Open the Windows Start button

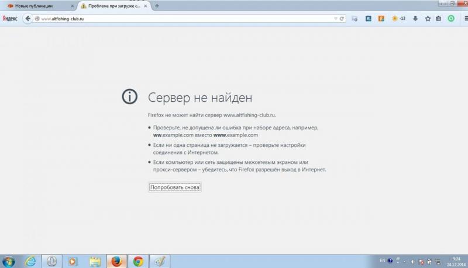[x=9, y=262]
